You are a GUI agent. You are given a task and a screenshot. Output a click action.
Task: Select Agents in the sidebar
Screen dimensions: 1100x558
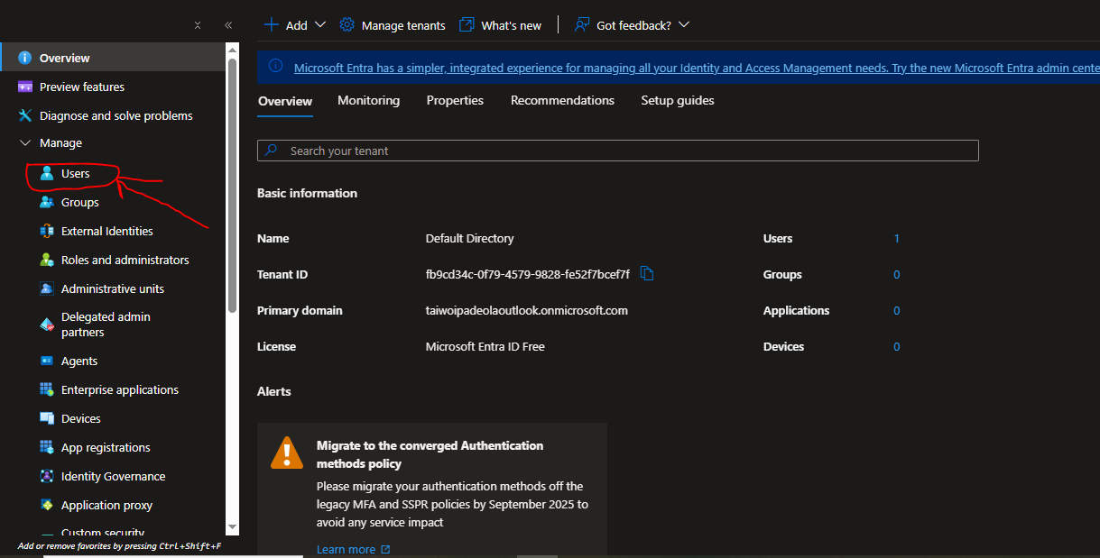click(69, 361)
